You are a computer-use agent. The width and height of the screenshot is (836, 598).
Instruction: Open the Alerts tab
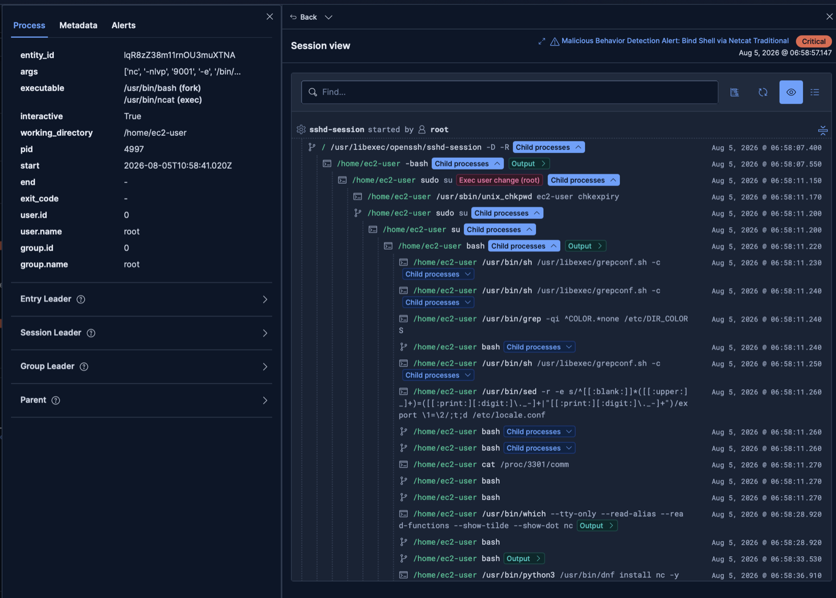click(x=123, y=25)
